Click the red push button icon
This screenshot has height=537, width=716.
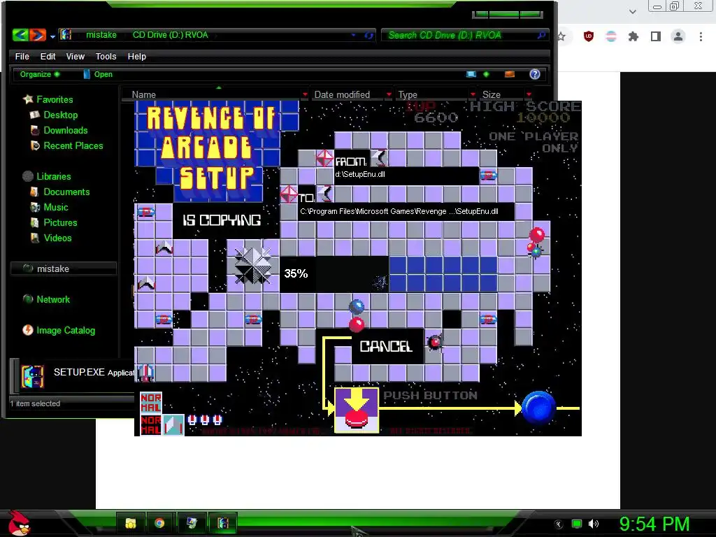point(357,410)
